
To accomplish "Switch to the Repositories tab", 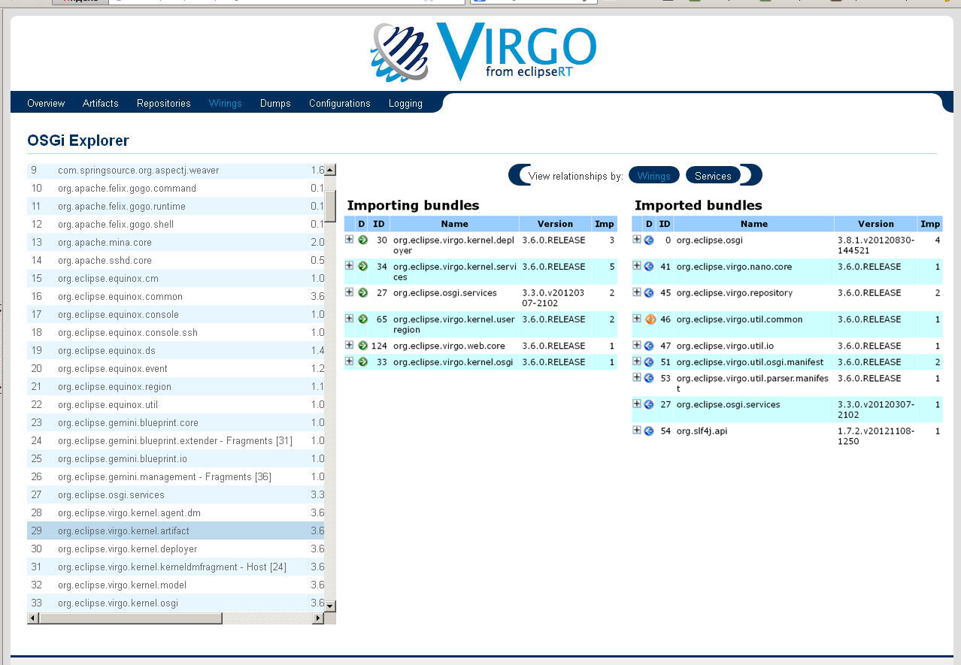I will [x=164, y=103].
